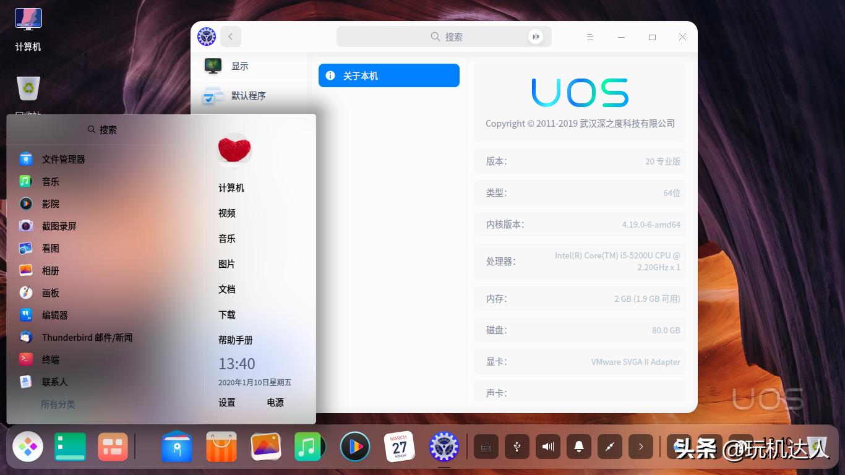Click 电源 power option in launcher
845x475 pixels.
275,402
